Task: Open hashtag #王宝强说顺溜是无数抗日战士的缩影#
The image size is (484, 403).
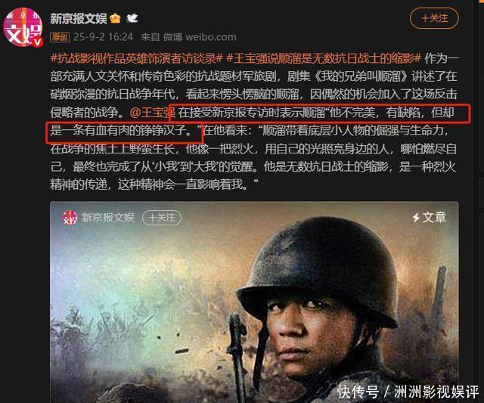Action: tap(324, 58)
